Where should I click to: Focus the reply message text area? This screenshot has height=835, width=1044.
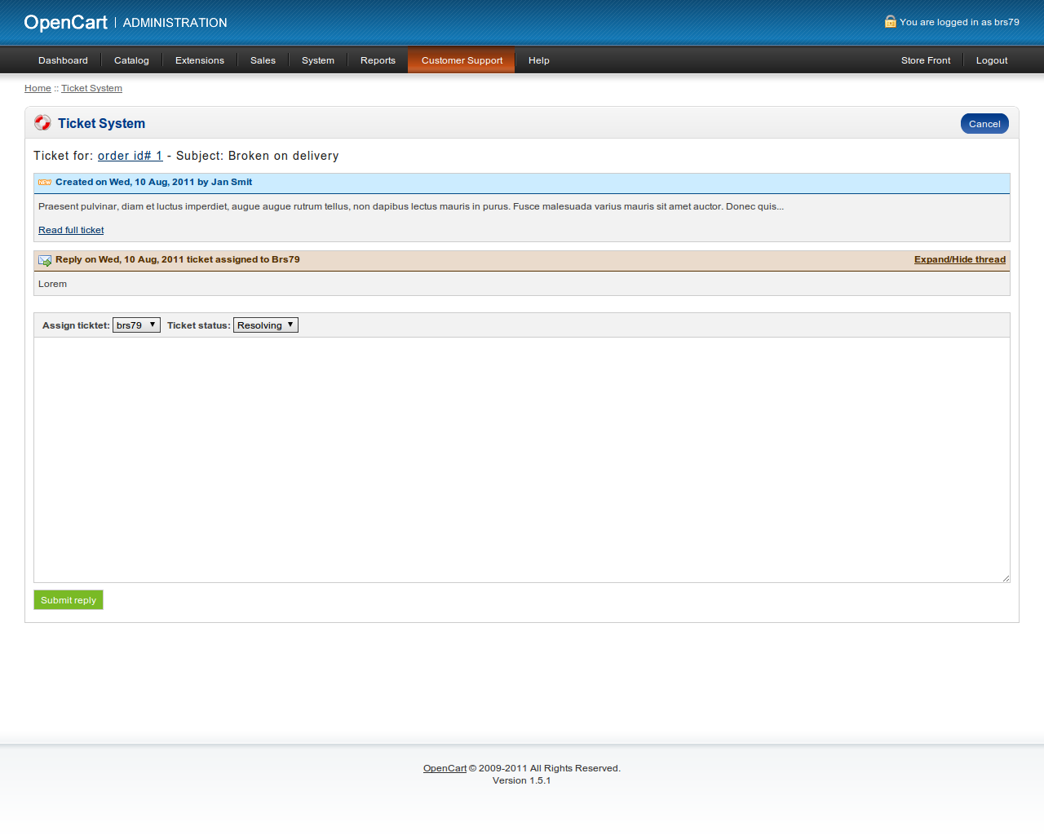point(522,460)
